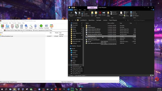Click the Add button in WinRAR toolbar
162x91 pixels.
pos(2,26)
